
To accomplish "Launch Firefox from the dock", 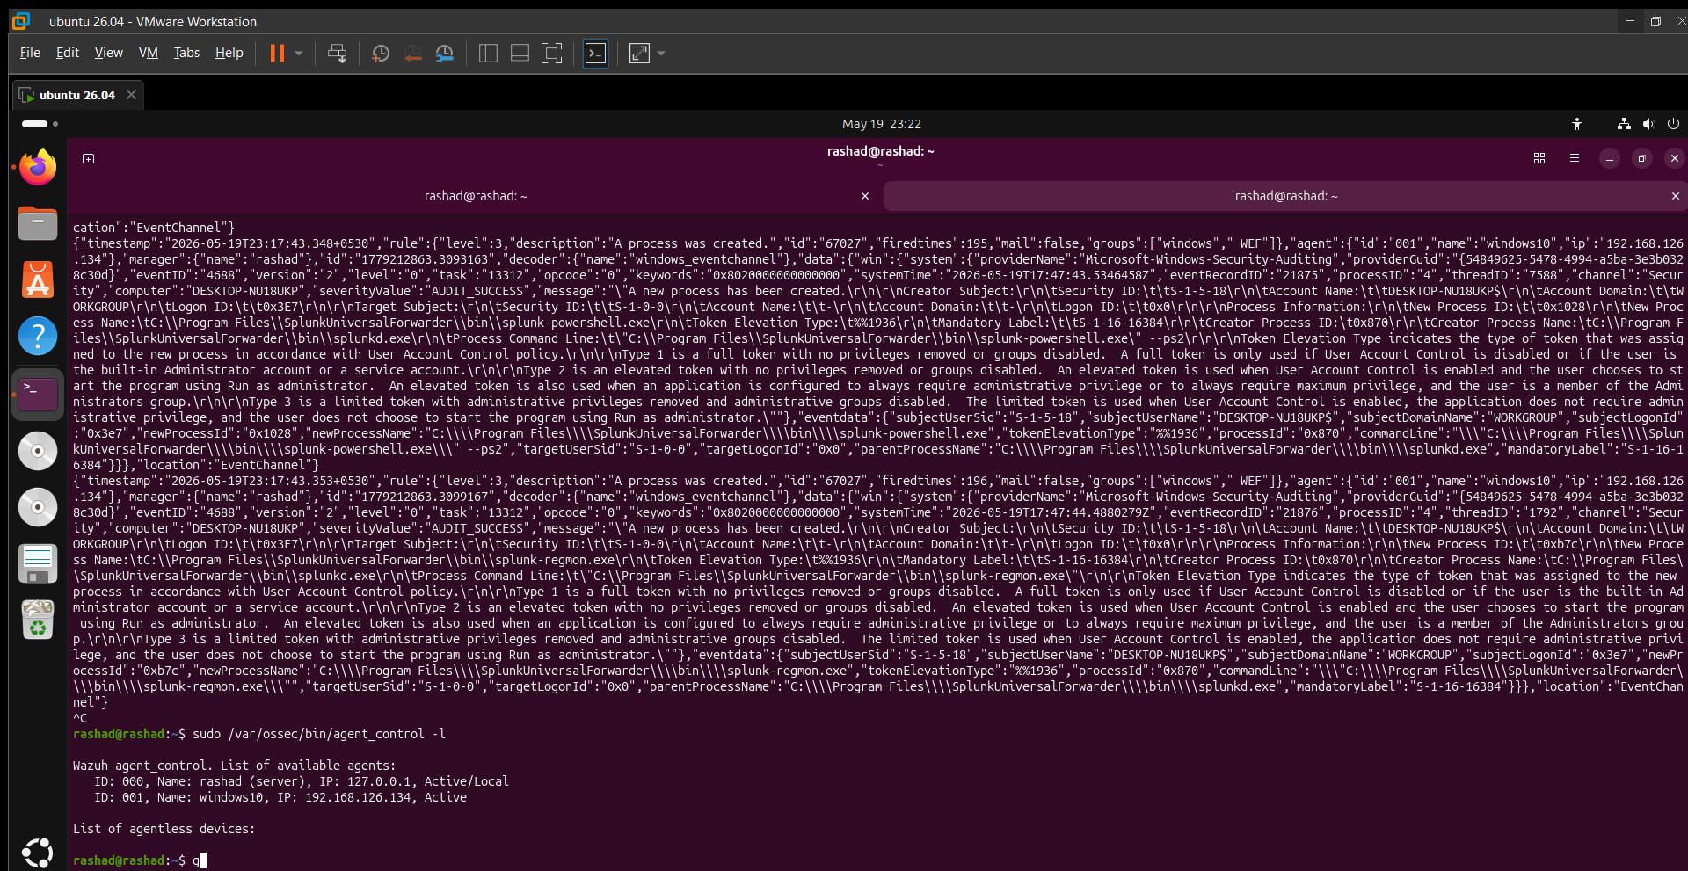I will pyautogui.click(x=38, y=167).
